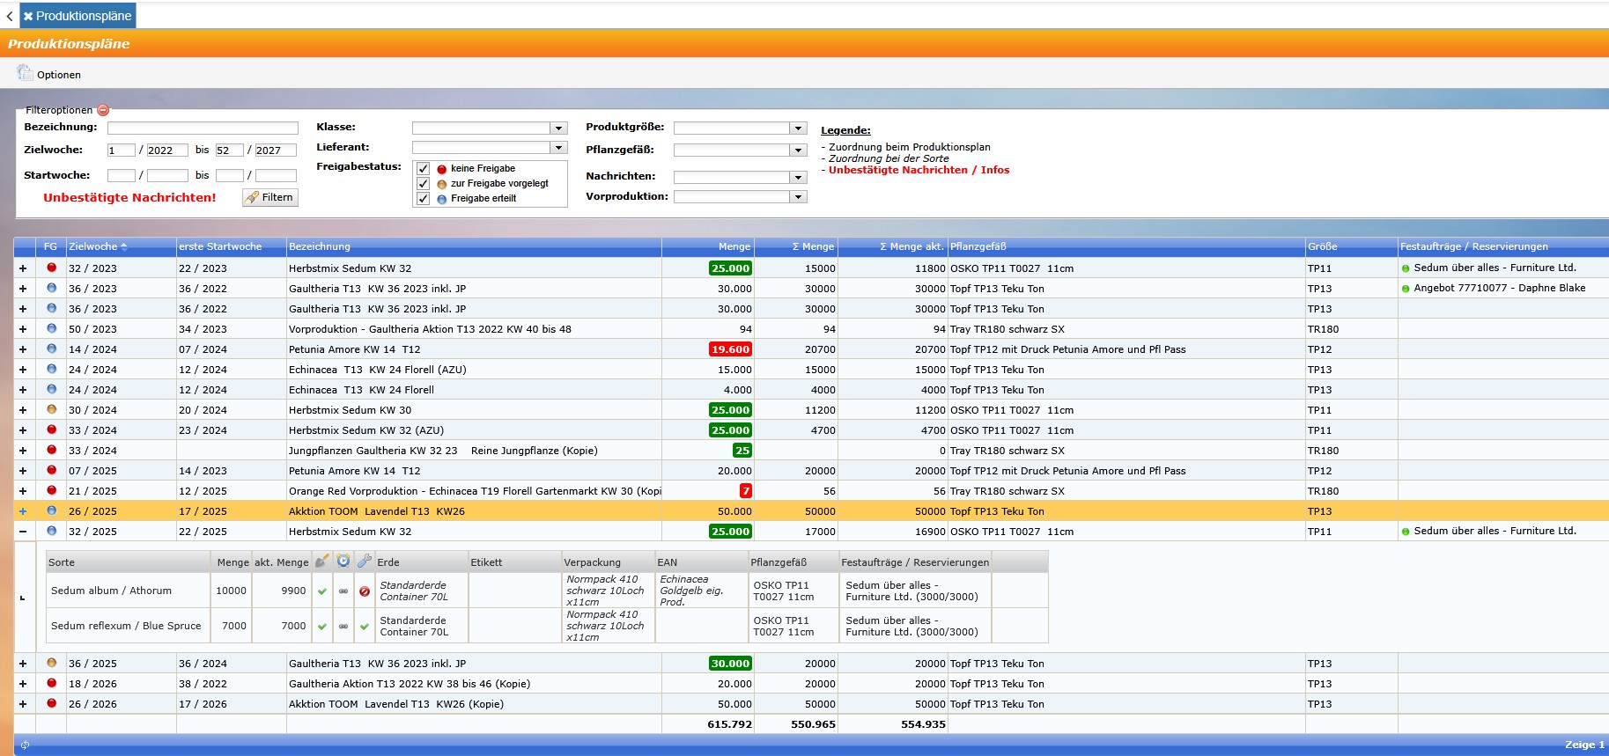Click the shovel column header icon
The height and width of the screenshot is (756, 1609).
coord(322,561)
